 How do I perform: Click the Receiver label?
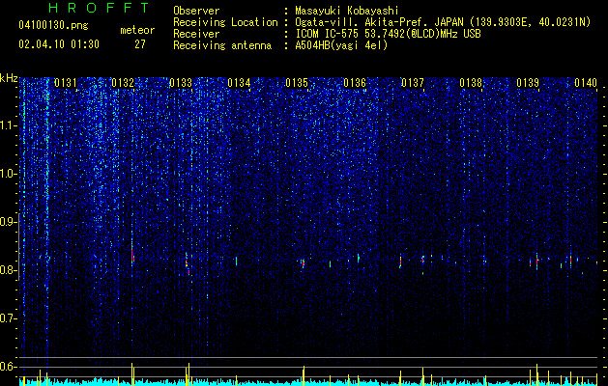click(x=196, y=34)
